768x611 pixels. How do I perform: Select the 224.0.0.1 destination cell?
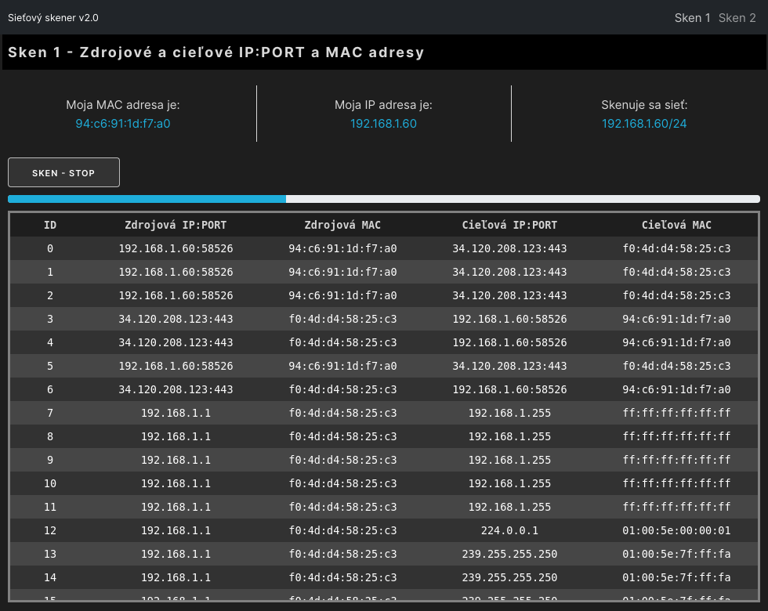coord(509,530)
